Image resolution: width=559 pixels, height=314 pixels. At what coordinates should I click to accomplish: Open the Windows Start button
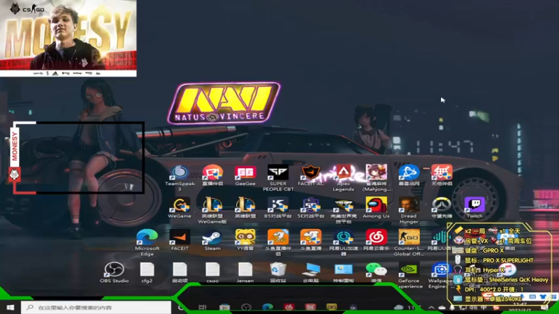10,307
